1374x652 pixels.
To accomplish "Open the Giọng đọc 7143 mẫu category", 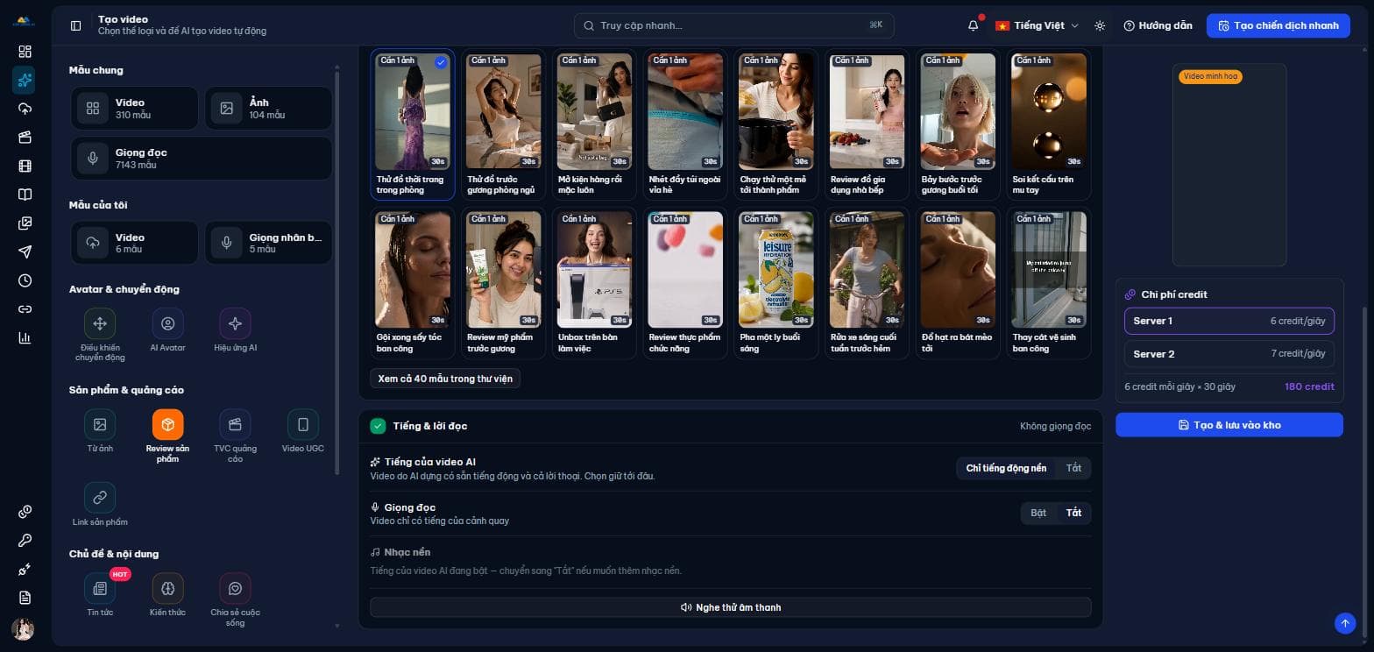I will pyautogui.click(x=202, y=158).
